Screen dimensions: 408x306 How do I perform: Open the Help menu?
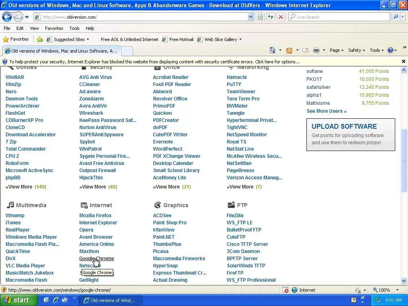tap(90, 28)
